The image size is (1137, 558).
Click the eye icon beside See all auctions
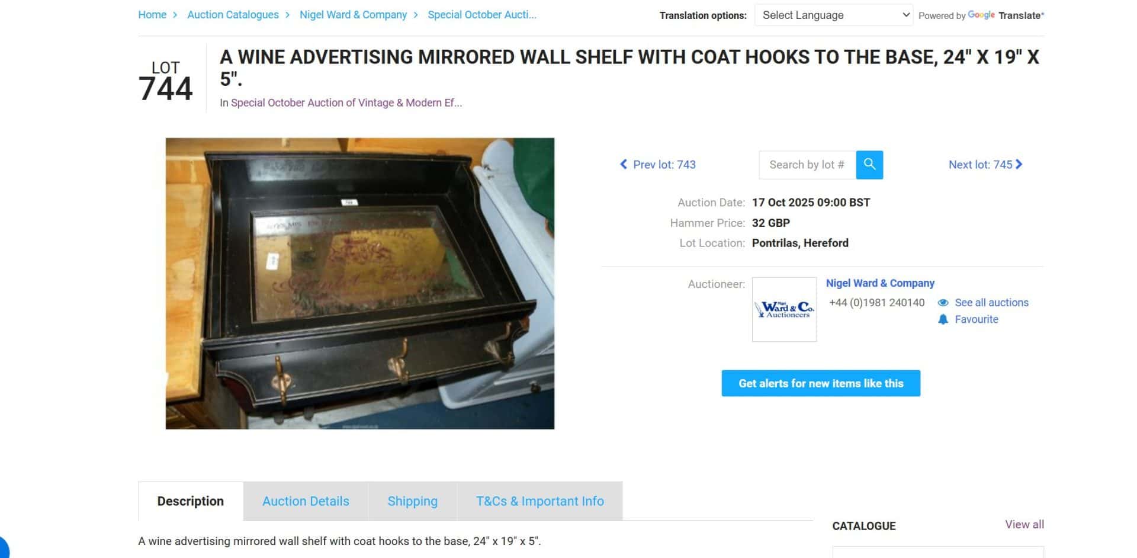[x=943, y=303]
